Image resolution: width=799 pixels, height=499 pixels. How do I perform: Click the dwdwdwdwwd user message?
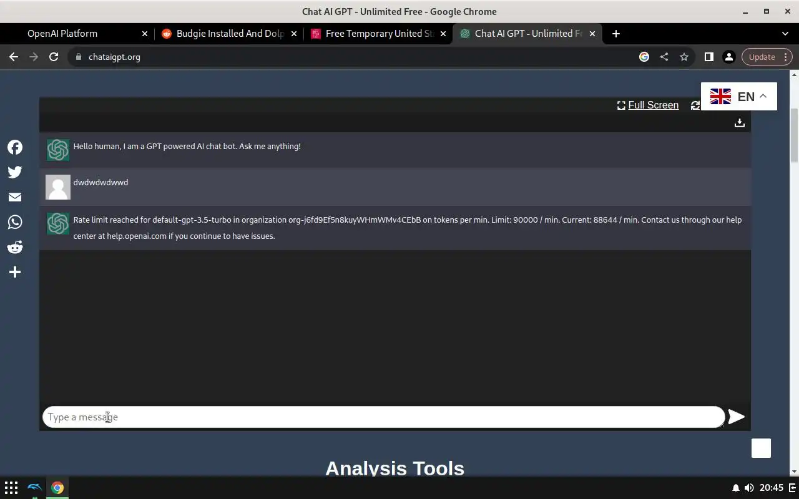(x=100, y=182)
